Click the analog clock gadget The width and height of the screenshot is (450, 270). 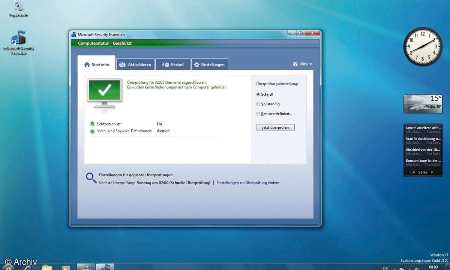point(423,47)
